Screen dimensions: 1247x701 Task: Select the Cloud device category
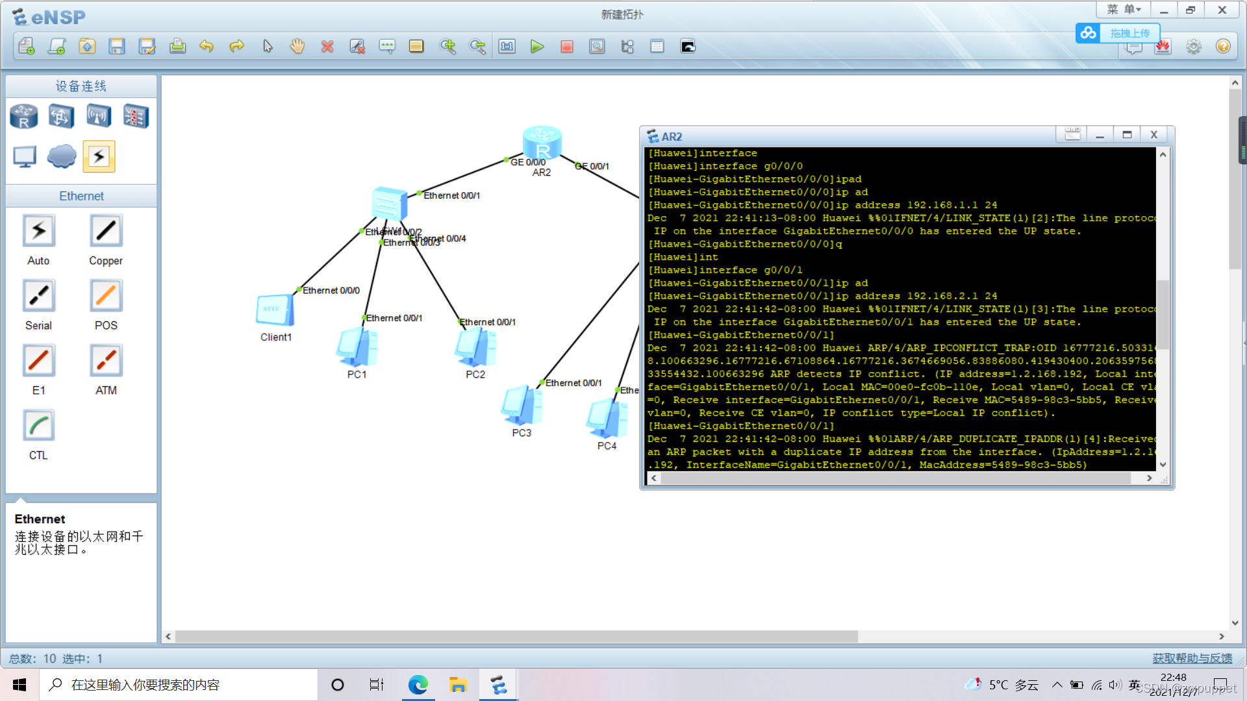(62, 156)
